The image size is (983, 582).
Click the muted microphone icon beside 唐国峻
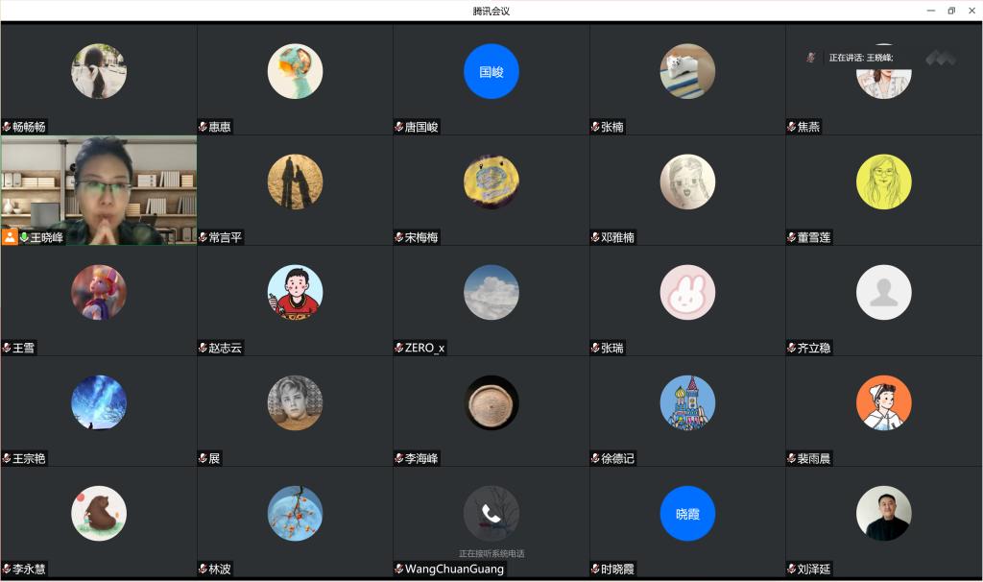click(398, 127)
